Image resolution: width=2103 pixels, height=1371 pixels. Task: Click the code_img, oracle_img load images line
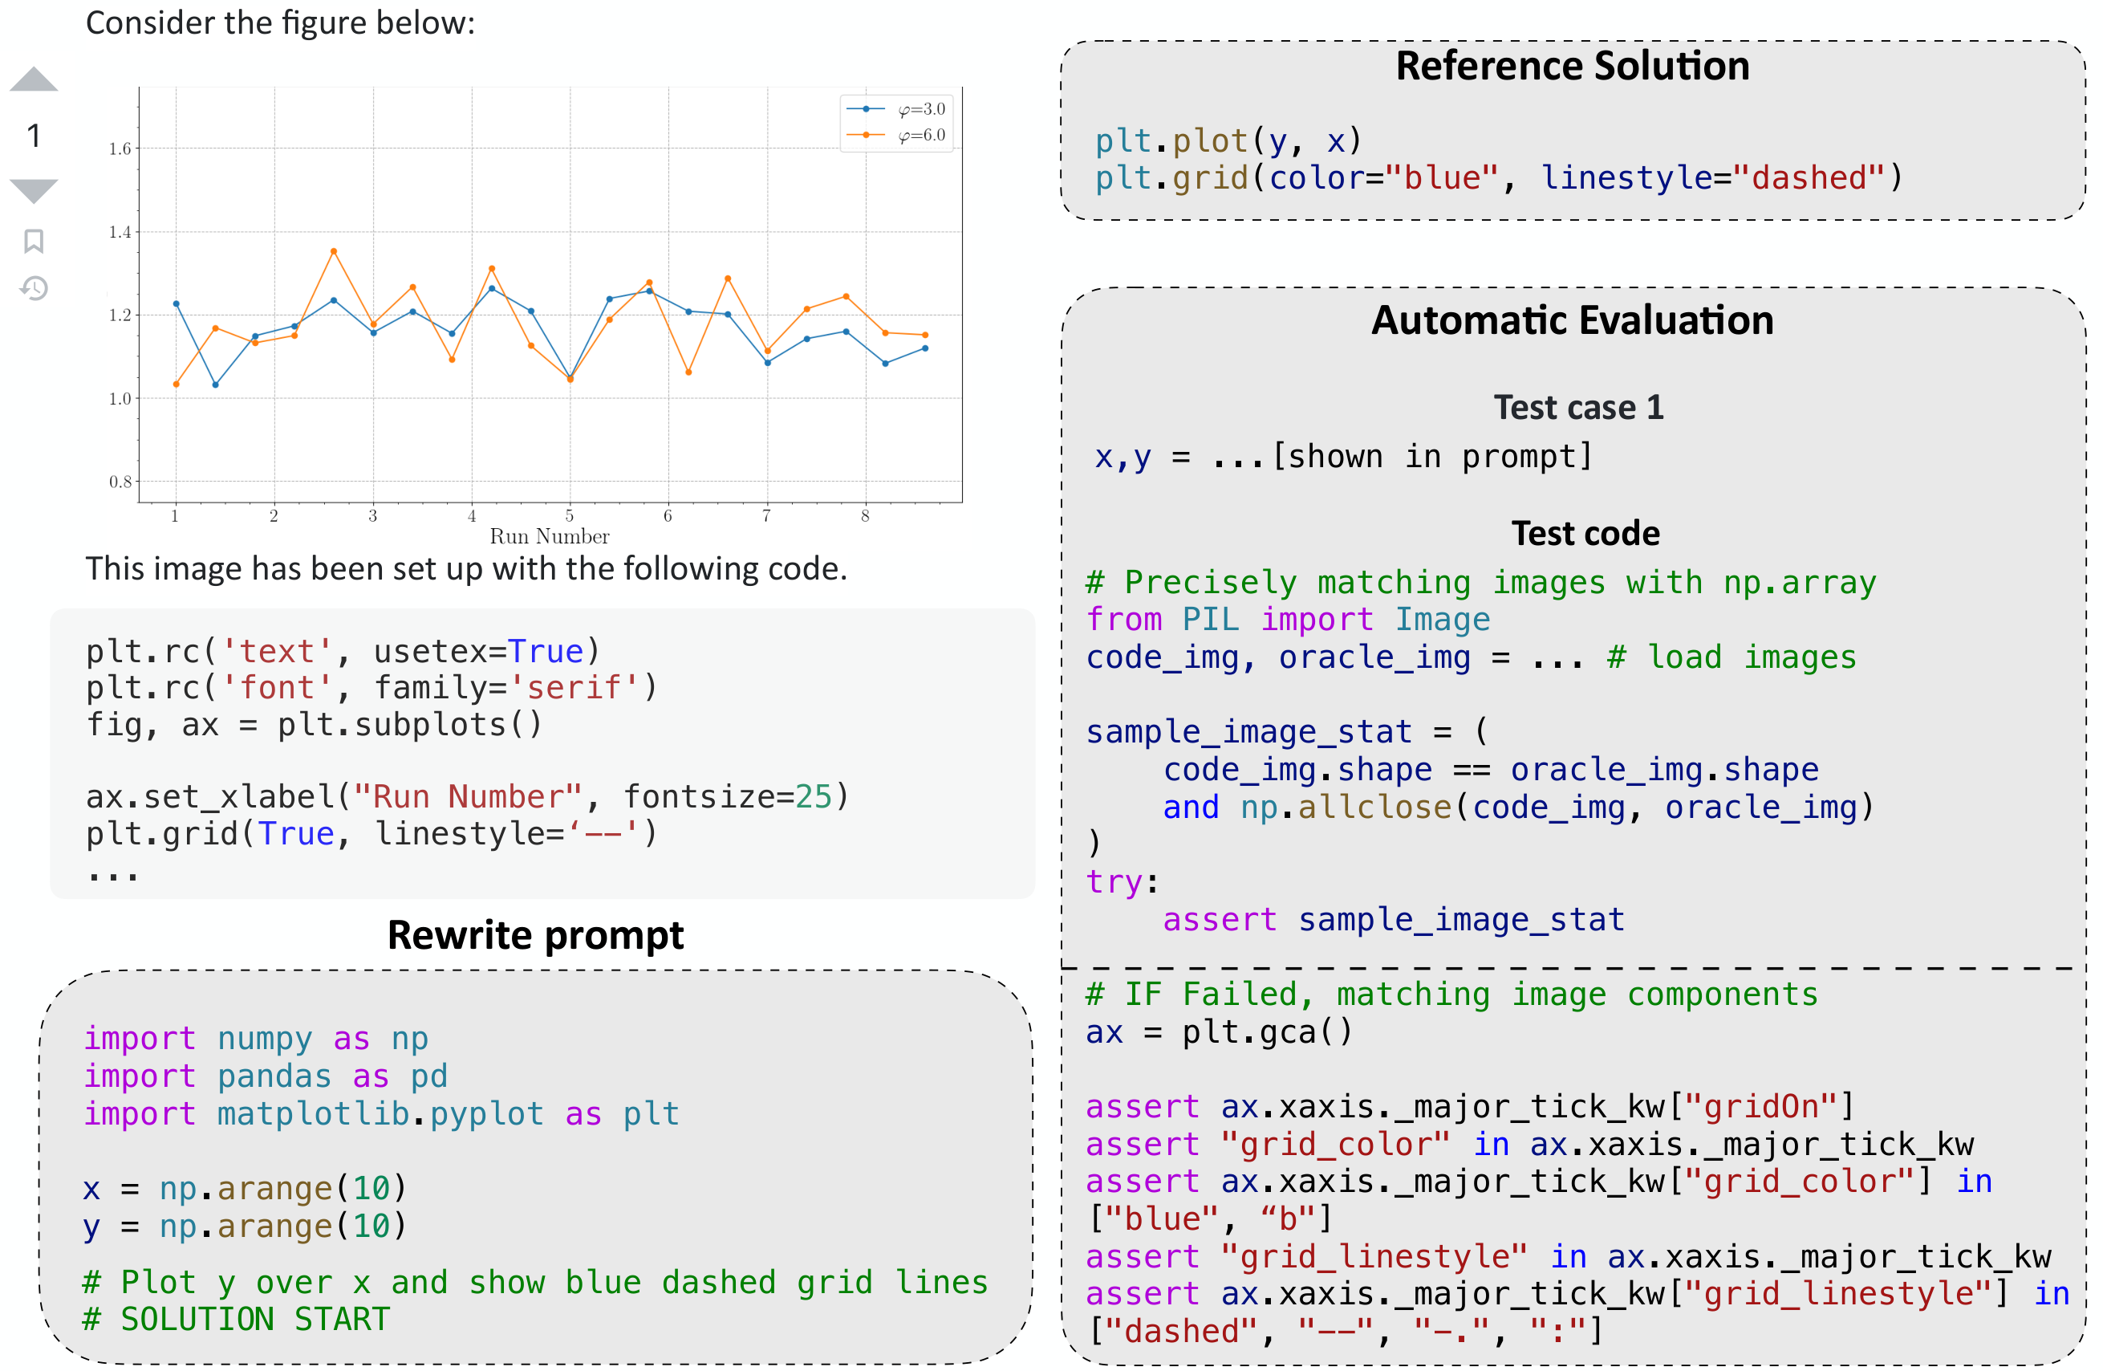click(1472, 657)
